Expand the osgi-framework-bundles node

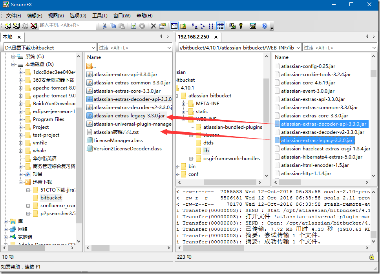point(191,159)
